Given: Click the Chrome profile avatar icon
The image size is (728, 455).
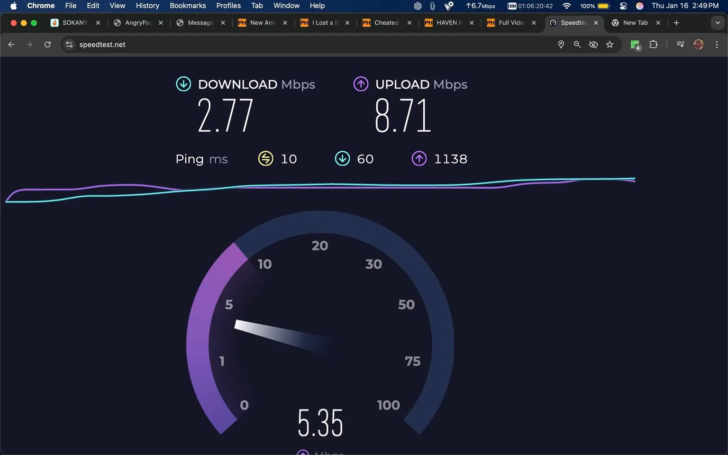Looking at the screenshot, I should pyautogui.click(x=698, y=44).
